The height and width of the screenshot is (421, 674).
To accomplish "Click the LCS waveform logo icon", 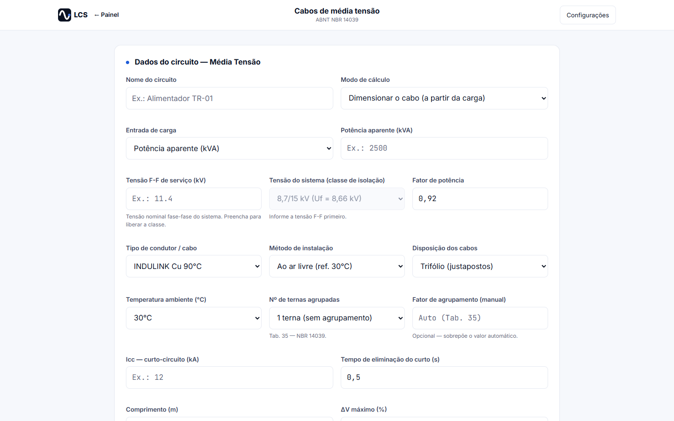I will [65, 15].
